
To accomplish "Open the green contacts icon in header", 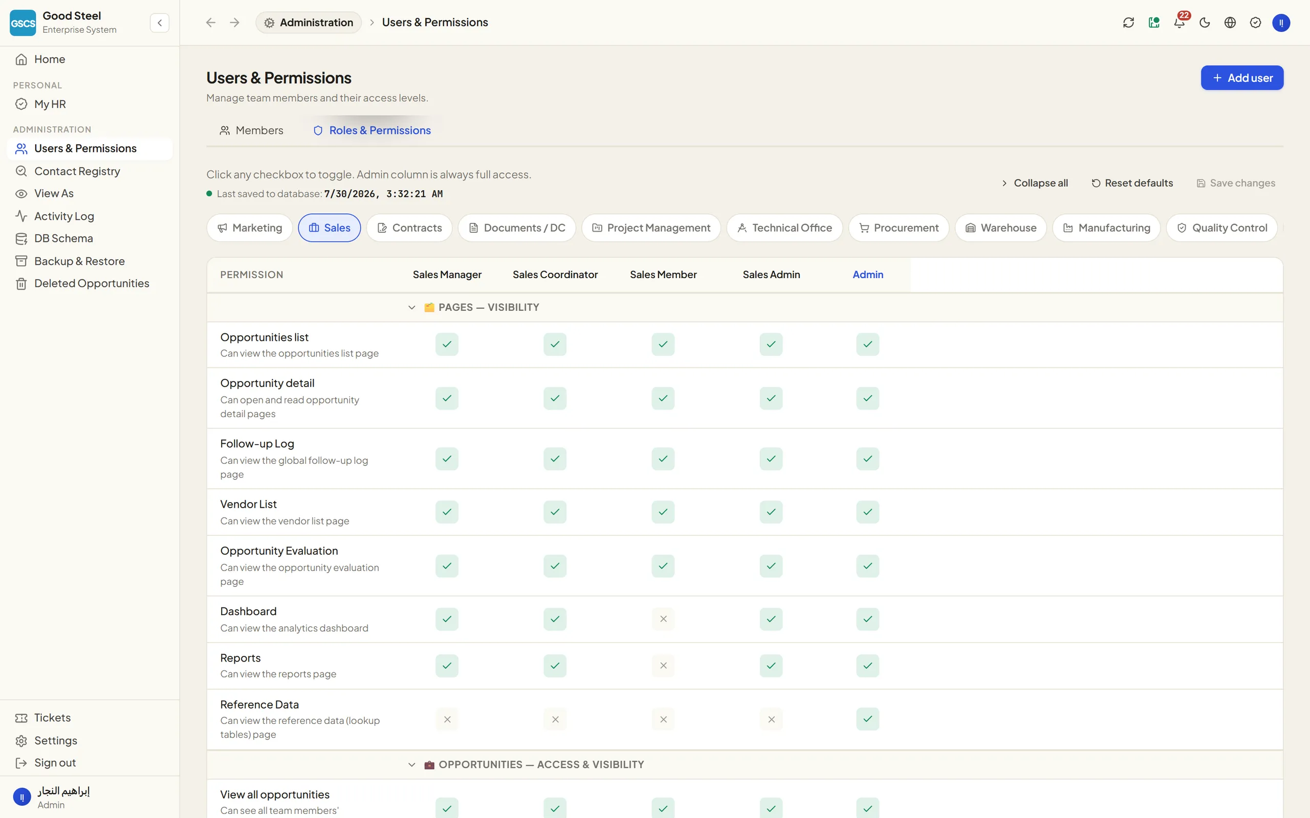I will 1153,22.
